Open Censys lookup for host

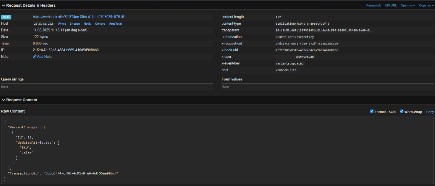tap(100, 24)
